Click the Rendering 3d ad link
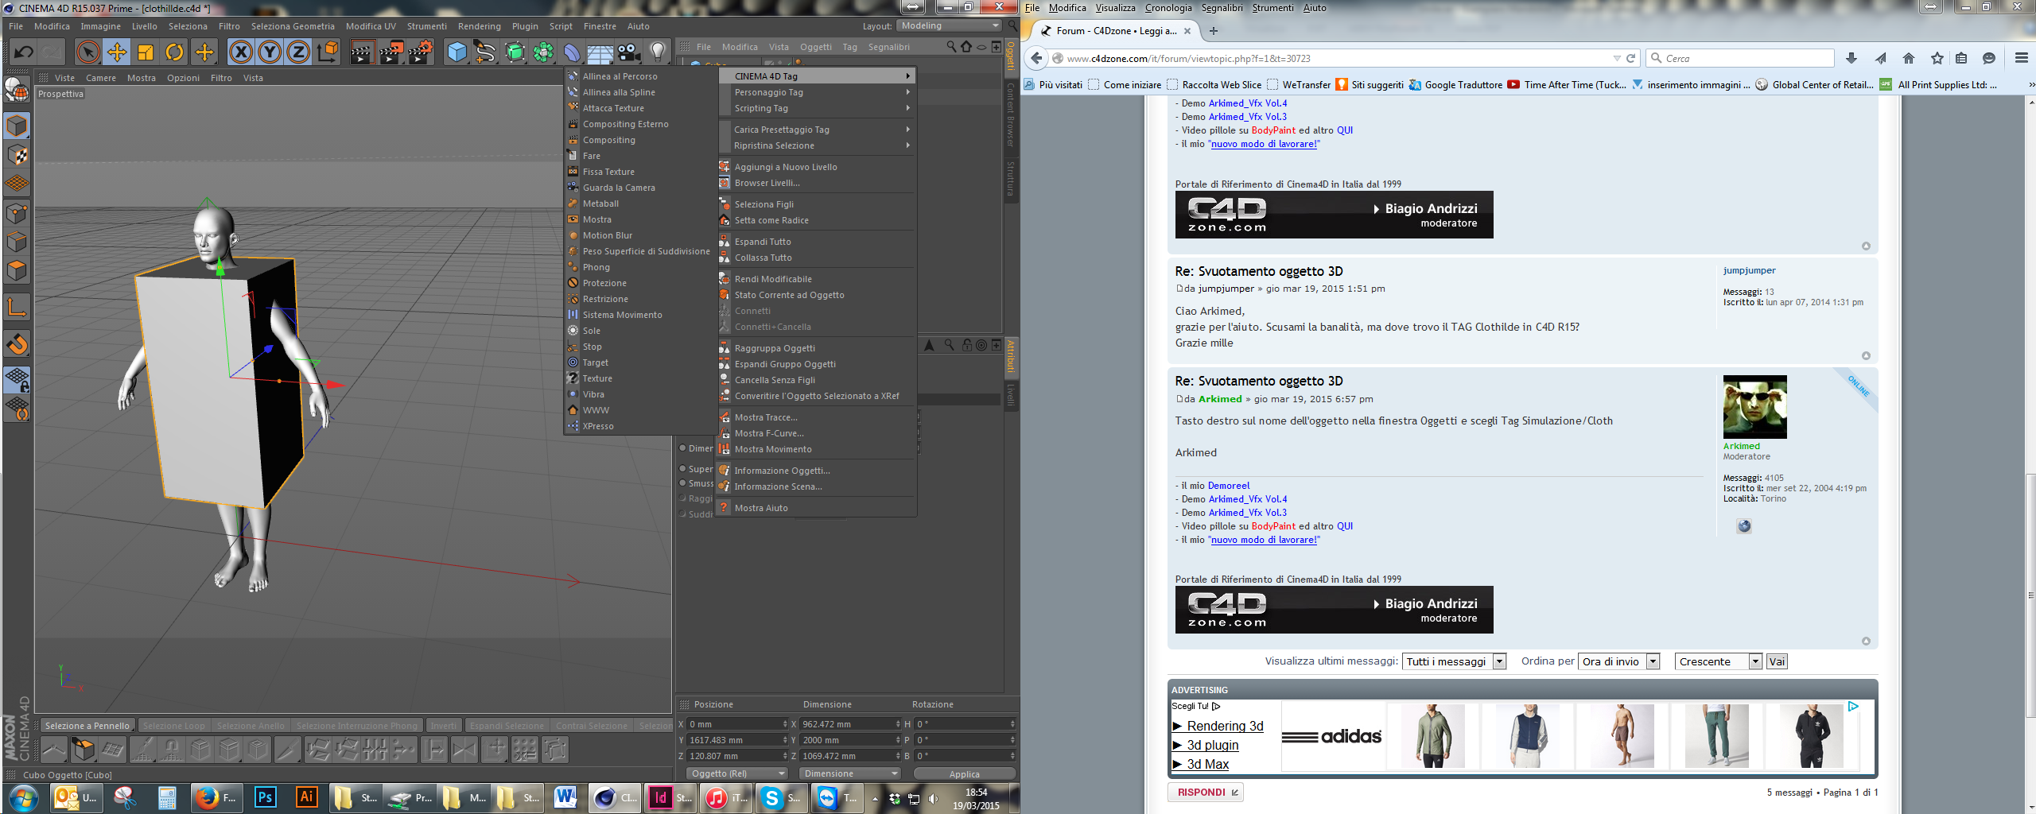The height and width of the screenshot is (814, 2036). (1225, 726)
